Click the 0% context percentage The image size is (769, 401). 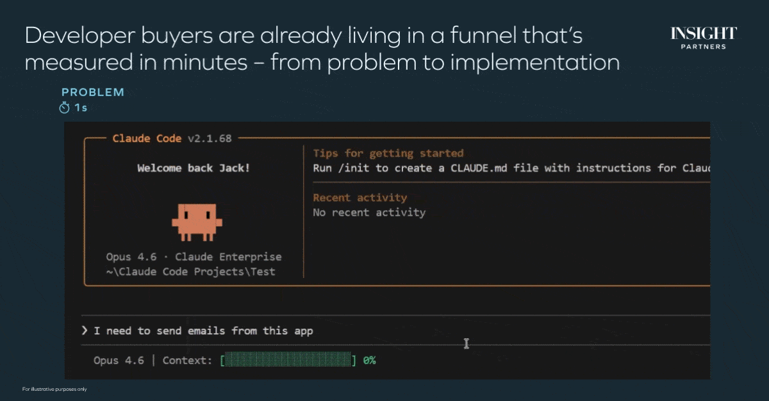coord(369,360)
